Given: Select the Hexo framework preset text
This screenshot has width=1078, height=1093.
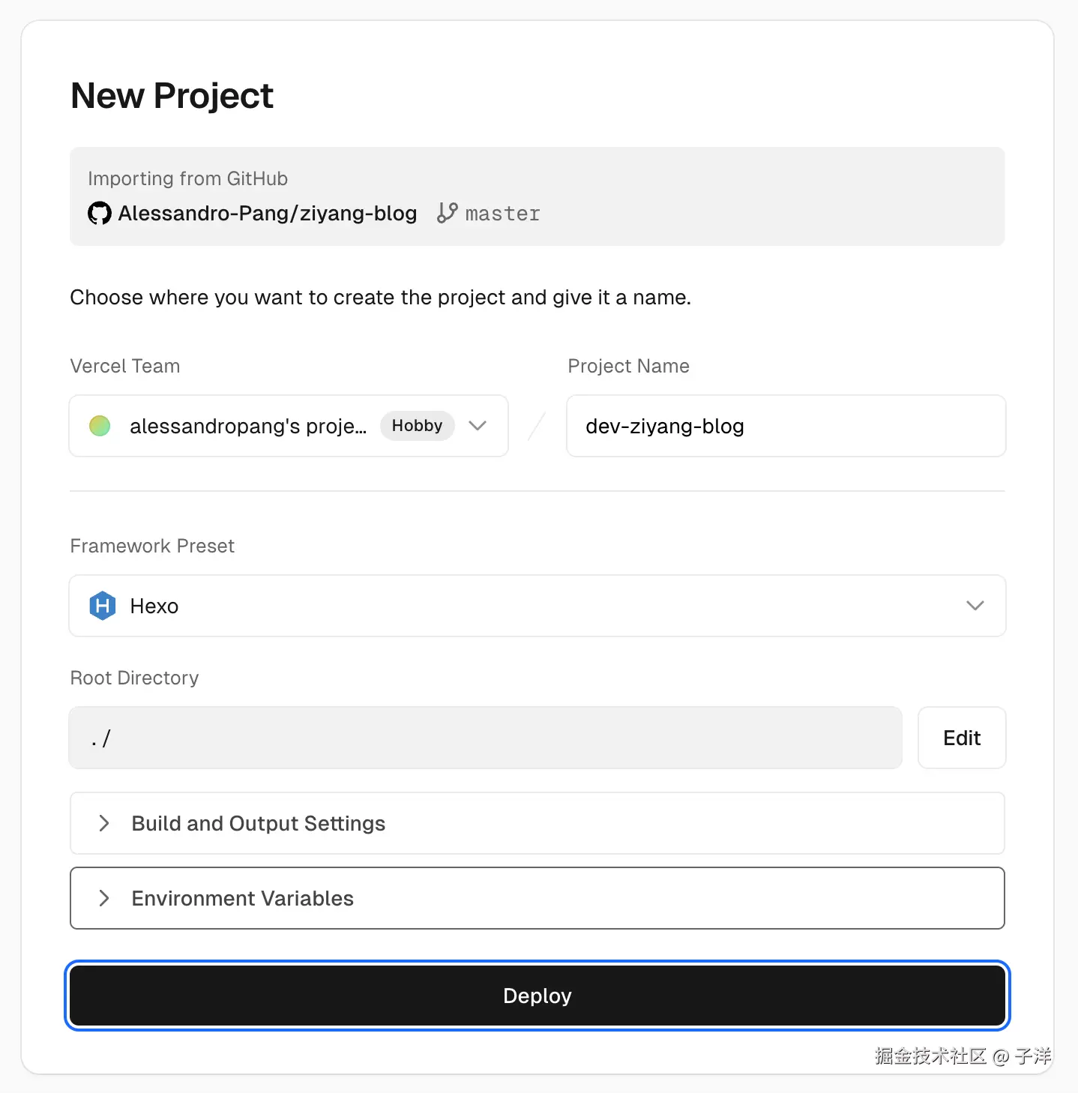Looking at the screenshot, I should point(154,606).
